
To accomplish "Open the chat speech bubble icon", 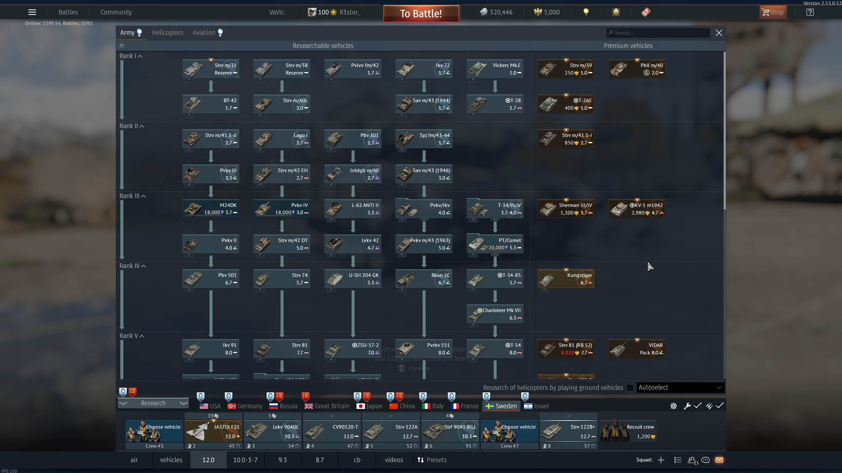I will pyautogui.click(x=705, y=460).
